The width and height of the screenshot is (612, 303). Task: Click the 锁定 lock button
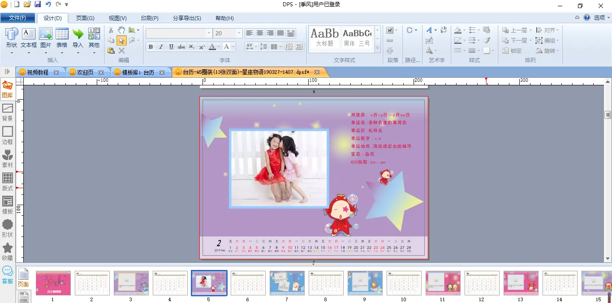(x=512, y=51)
